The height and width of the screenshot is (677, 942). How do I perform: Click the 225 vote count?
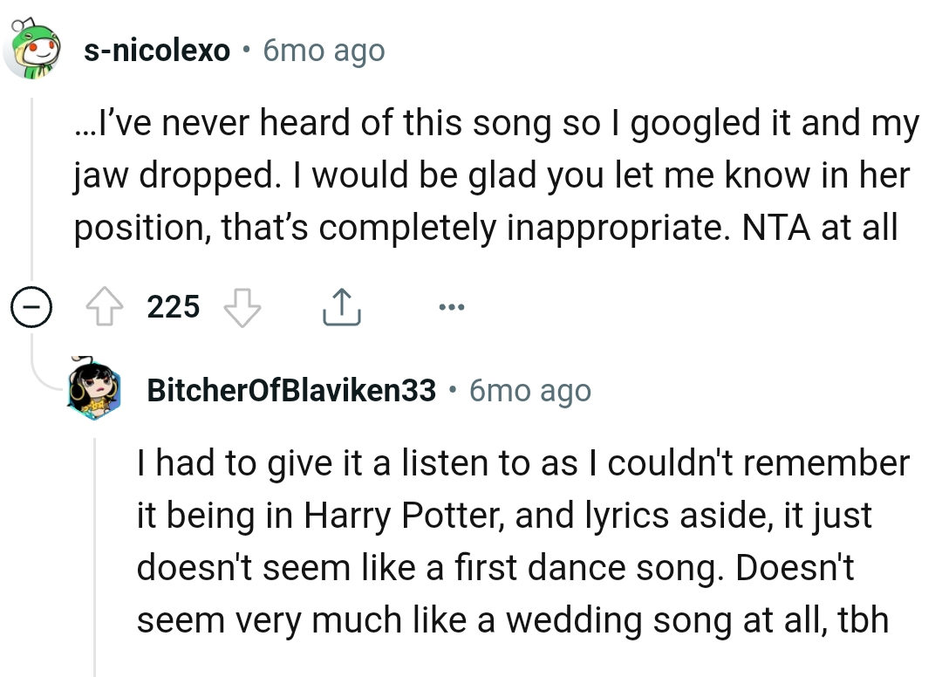click(173, 306)
